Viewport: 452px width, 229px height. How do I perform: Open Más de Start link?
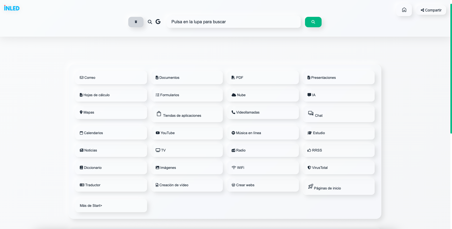(x=111, y=205)
